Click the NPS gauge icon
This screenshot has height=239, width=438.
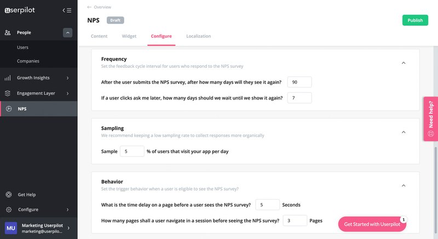tap(8, 109)
